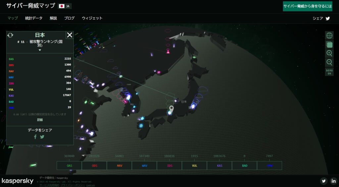Click the MAV row value 494

(x=69, y=71)
